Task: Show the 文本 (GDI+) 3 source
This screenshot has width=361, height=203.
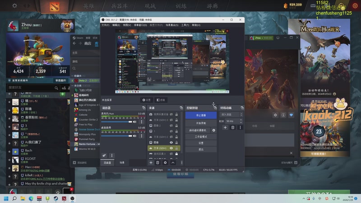Action: click(171, 120)
